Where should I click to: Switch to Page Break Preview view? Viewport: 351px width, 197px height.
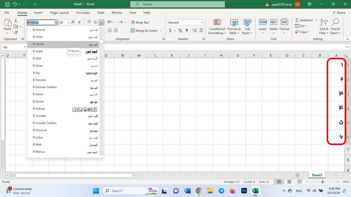pos(300,181)
